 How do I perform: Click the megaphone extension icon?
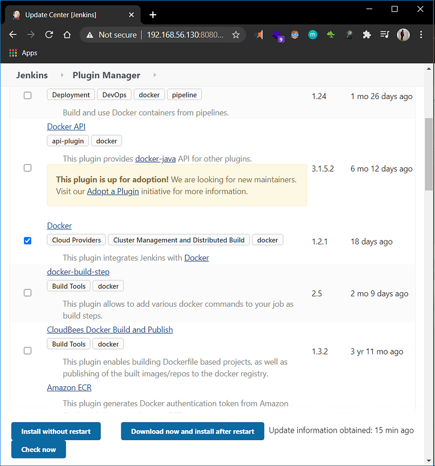pyautogui.click(x=259, y=34)
